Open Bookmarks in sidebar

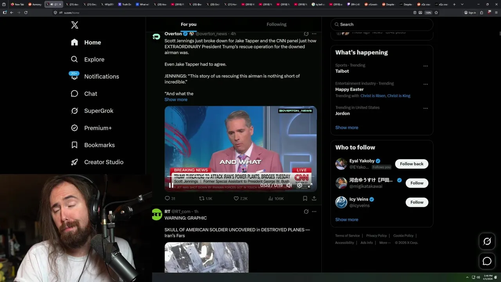(92, 145)
